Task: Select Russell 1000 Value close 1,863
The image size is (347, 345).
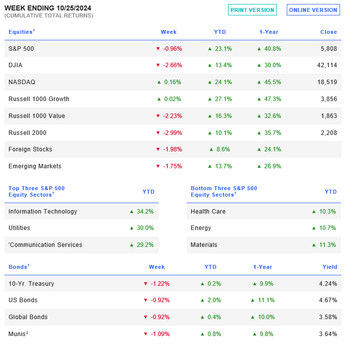Action: click(x=329, y=116)
